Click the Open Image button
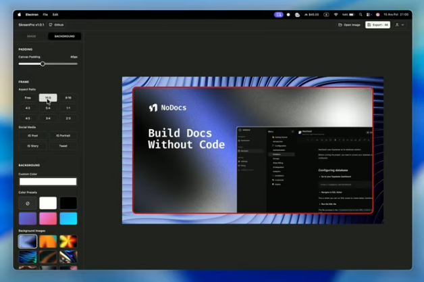 tap(349, 24)
